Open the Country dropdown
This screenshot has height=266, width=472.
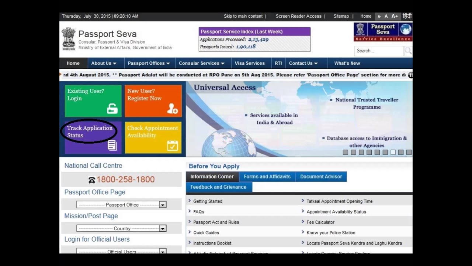[121, 228]
